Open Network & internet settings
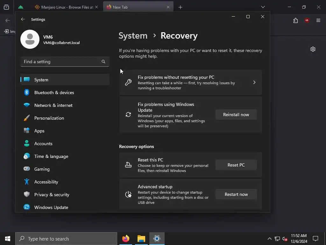Screen dimensions: 326x245 [65, 105]
